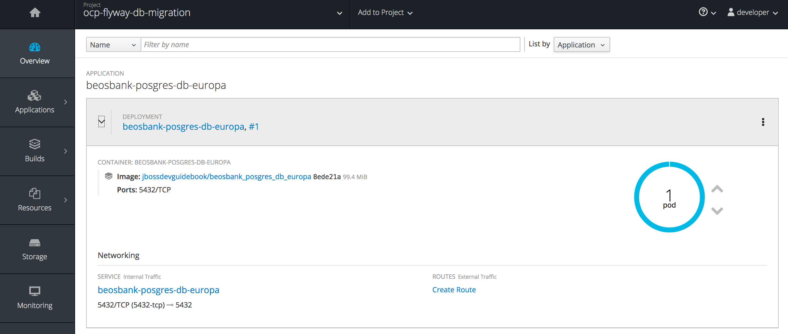Open the List by Application dropdown

click(x=581, y=45)
